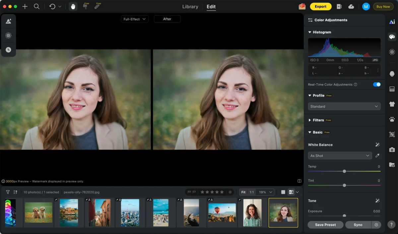Open the Full-Effect dropdown
Screen dimensions: 398x234
[134, 19]
